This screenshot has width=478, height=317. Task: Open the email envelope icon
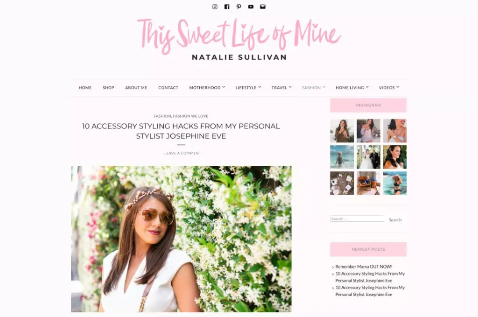(x=262, y=7)
